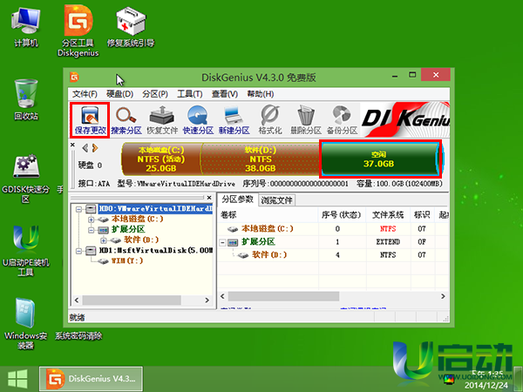Open the Windows安装器 desktop icon
Viewport: 523px width, 392px height.
click(x=25, y=323)
